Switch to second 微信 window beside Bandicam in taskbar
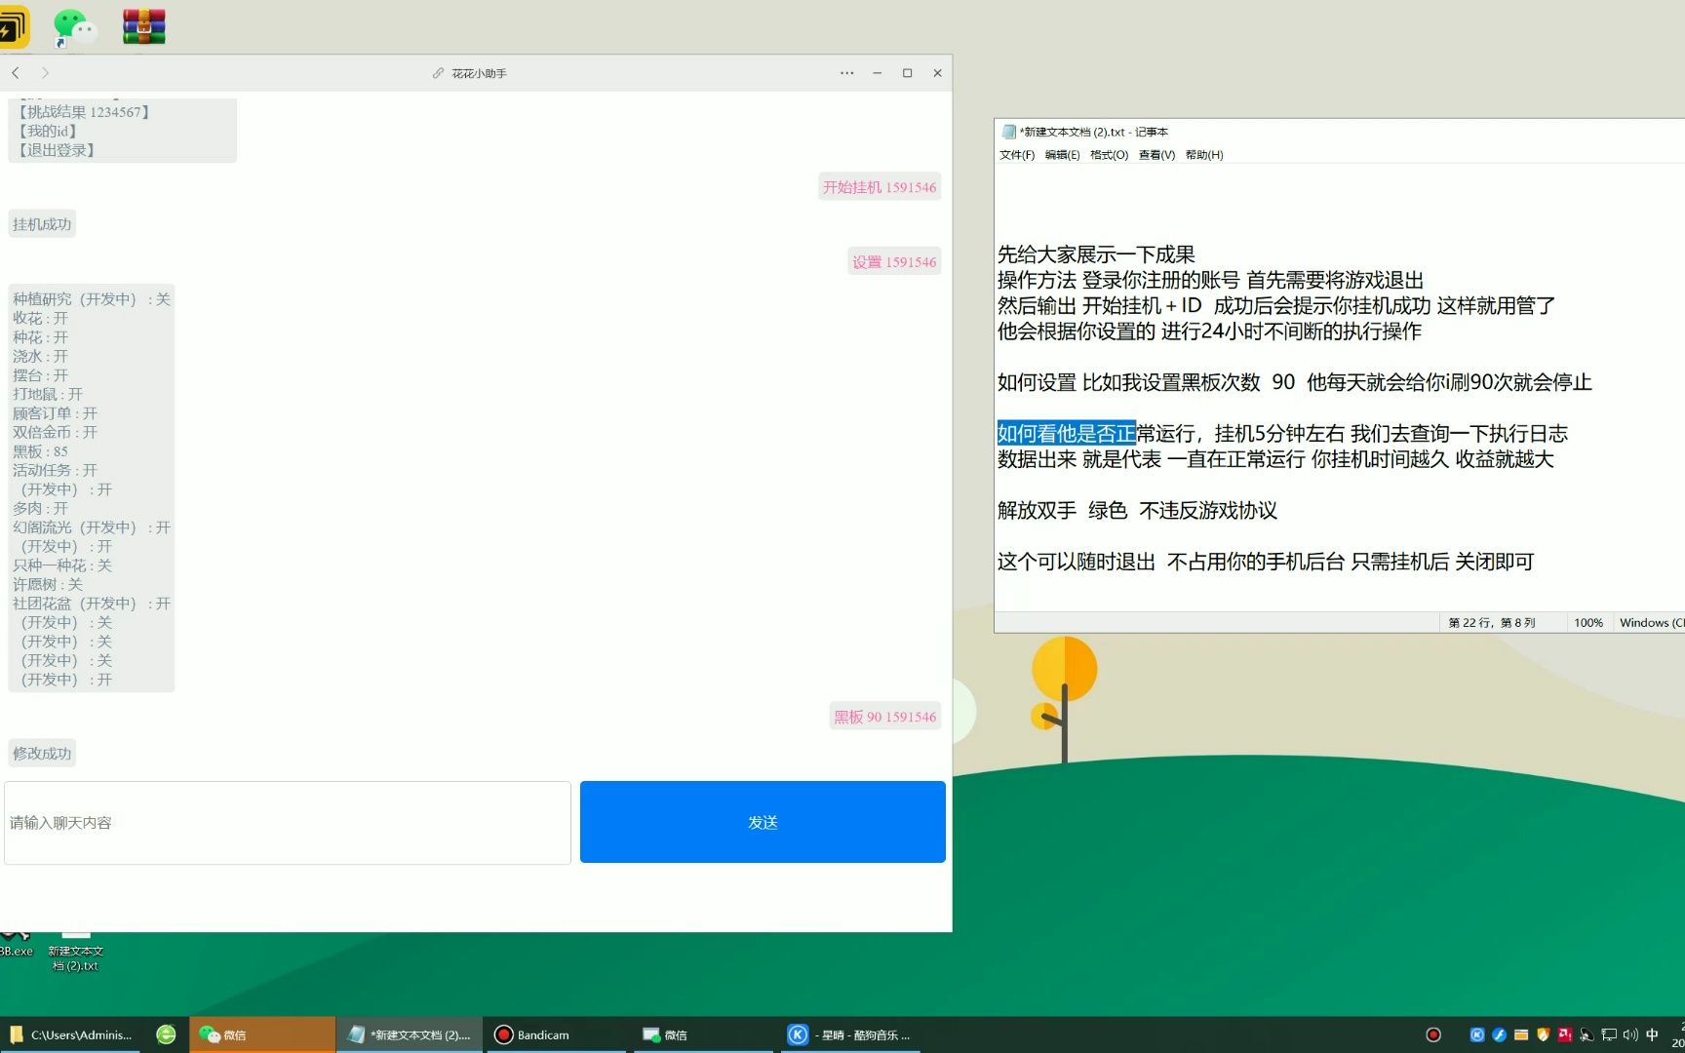The width and height of the screenshot is (1685, 1053). (x=702, y=1034)
